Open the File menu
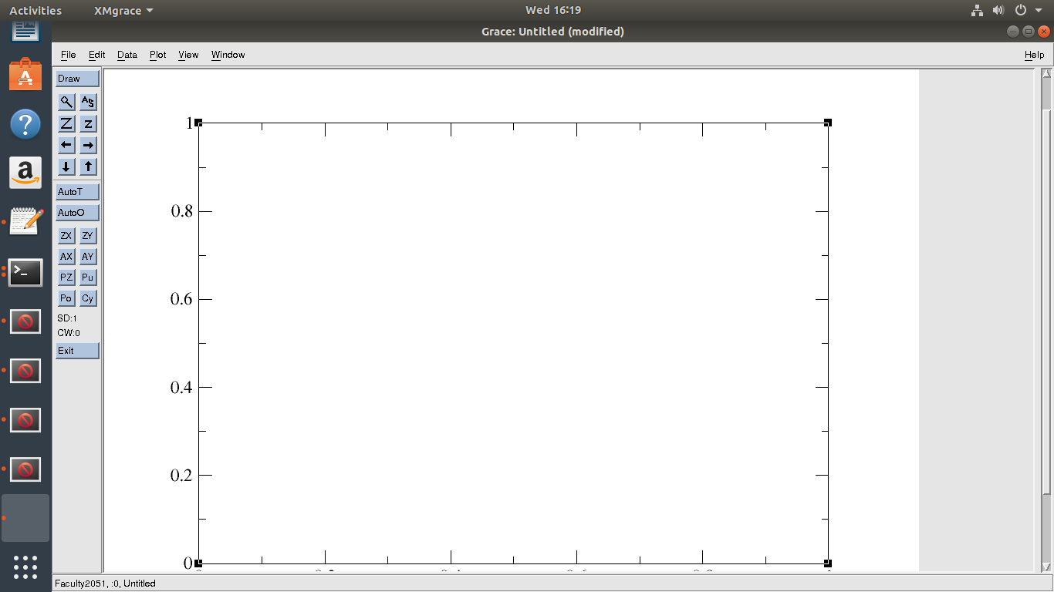 (x=68, y=55)
